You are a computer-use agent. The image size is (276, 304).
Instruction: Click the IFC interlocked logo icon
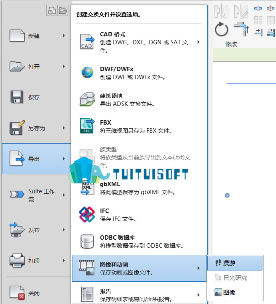pos(87,215)
